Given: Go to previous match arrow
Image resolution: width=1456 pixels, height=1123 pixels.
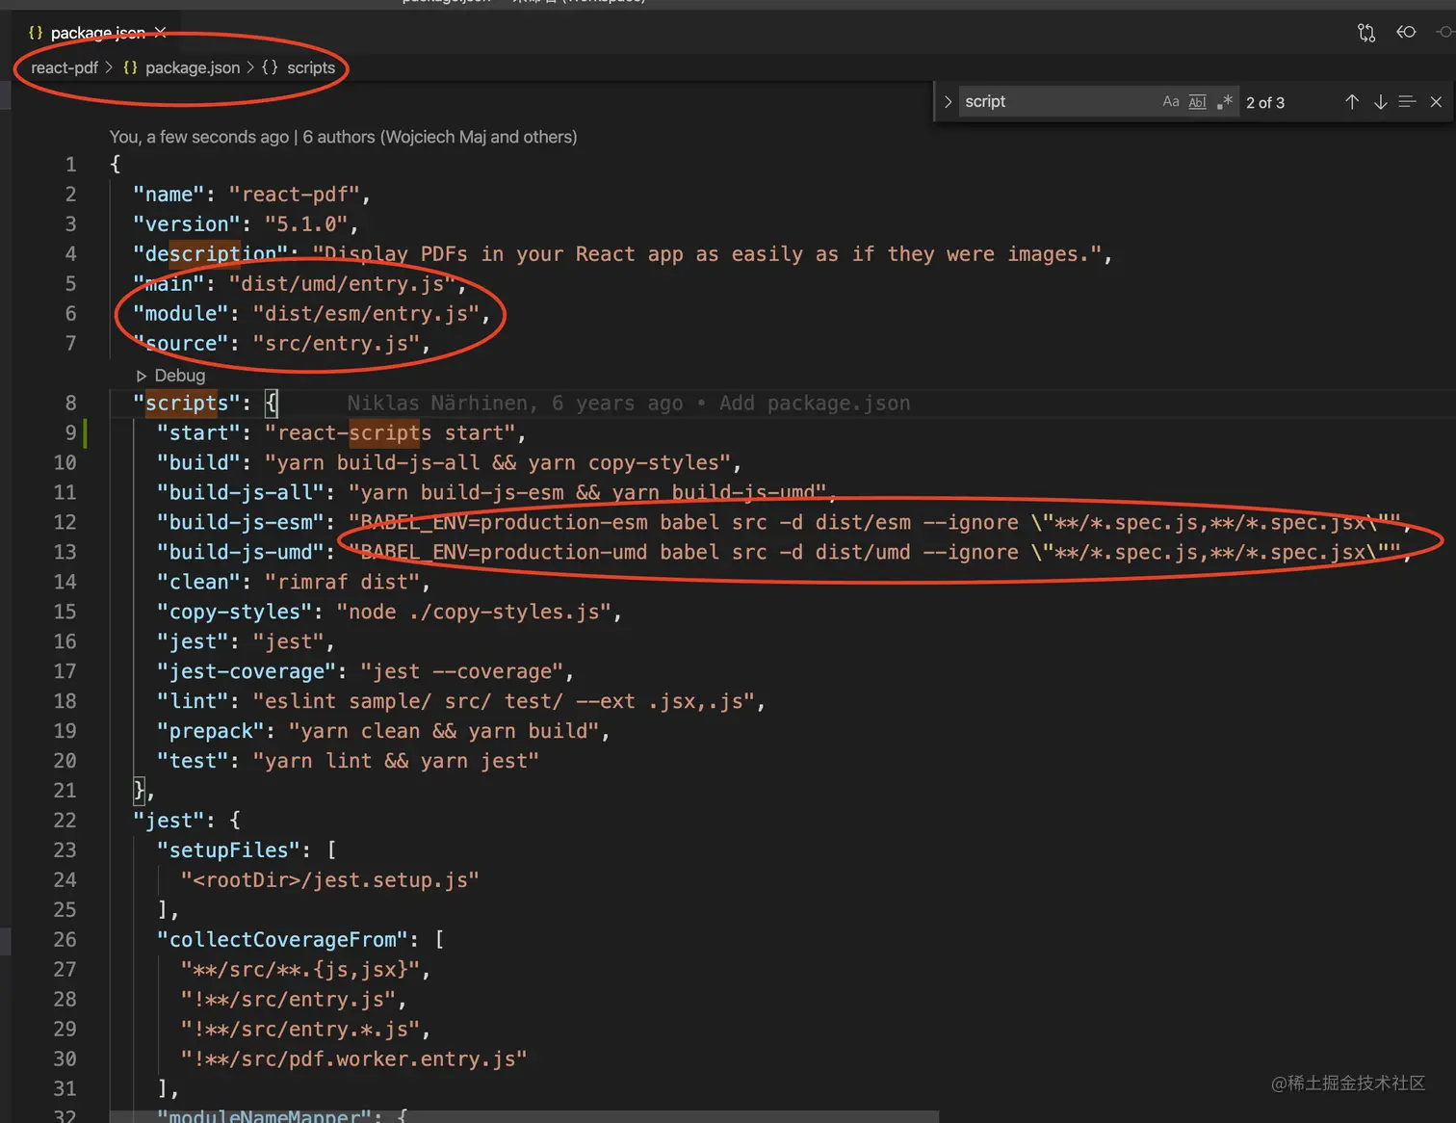Looking at the screenshot, I should coord(1352,102).
